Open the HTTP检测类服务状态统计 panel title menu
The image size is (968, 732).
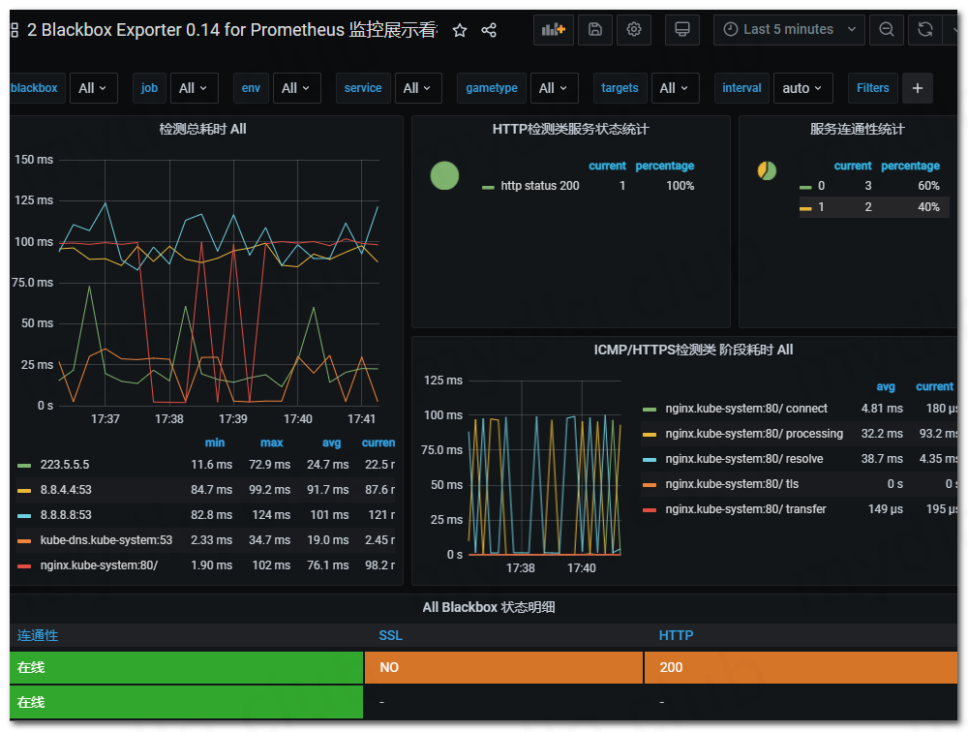pos(570,129)
